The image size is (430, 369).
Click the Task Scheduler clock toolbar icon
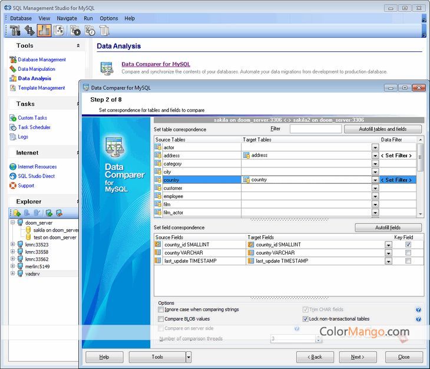coord(90,31)
